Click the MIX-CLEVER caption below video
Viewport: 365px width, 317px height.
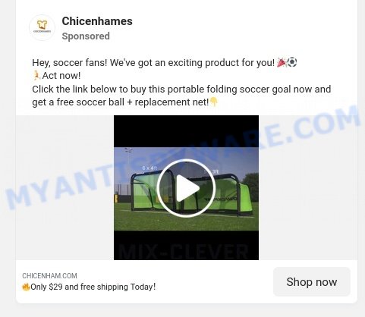coord(184,252)
